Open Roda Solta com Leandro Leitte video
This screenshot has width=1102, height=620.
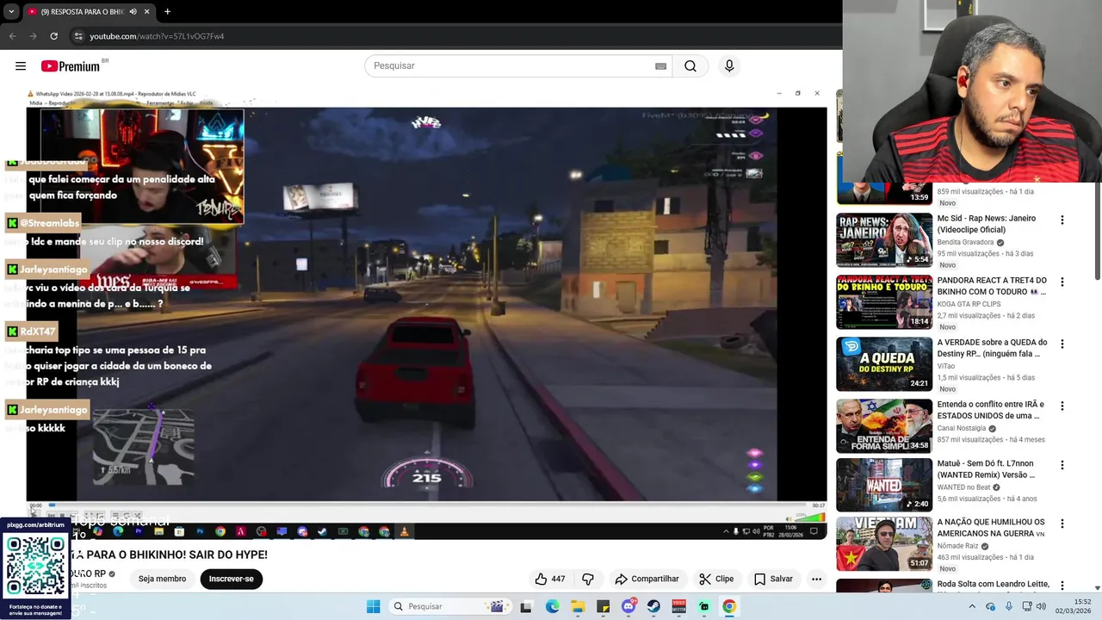pos(993,584)
